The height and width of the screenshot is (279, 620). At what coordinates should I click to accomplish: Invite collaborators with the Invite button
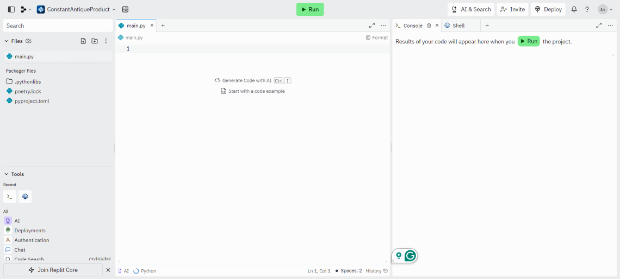[512, 9]
